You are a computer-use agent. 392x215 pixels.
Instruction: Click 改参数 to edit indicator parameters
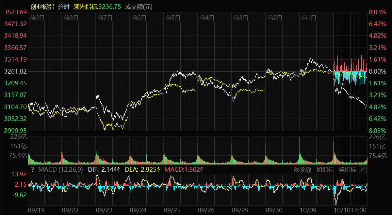point(302,169)
